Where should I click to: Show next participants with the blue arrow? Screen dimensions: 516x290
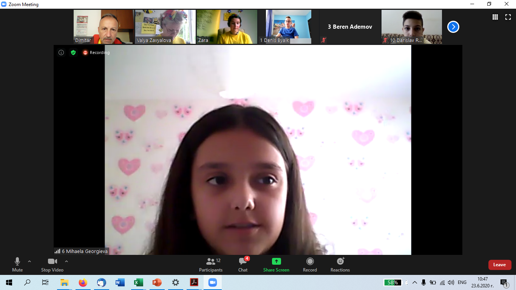[x=453, y=27]
